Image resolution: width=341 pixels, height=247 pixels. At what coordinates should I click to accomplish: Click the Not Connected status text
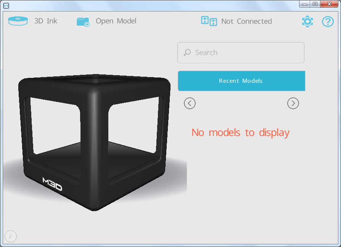pyautogui.click(x=246, y=21)
